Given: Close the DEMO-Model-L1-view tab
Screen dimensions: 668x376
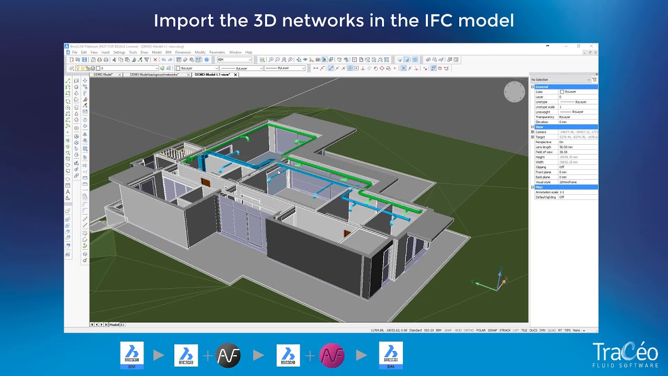Looking at the screenshot, I should click(x=235, y=75).
